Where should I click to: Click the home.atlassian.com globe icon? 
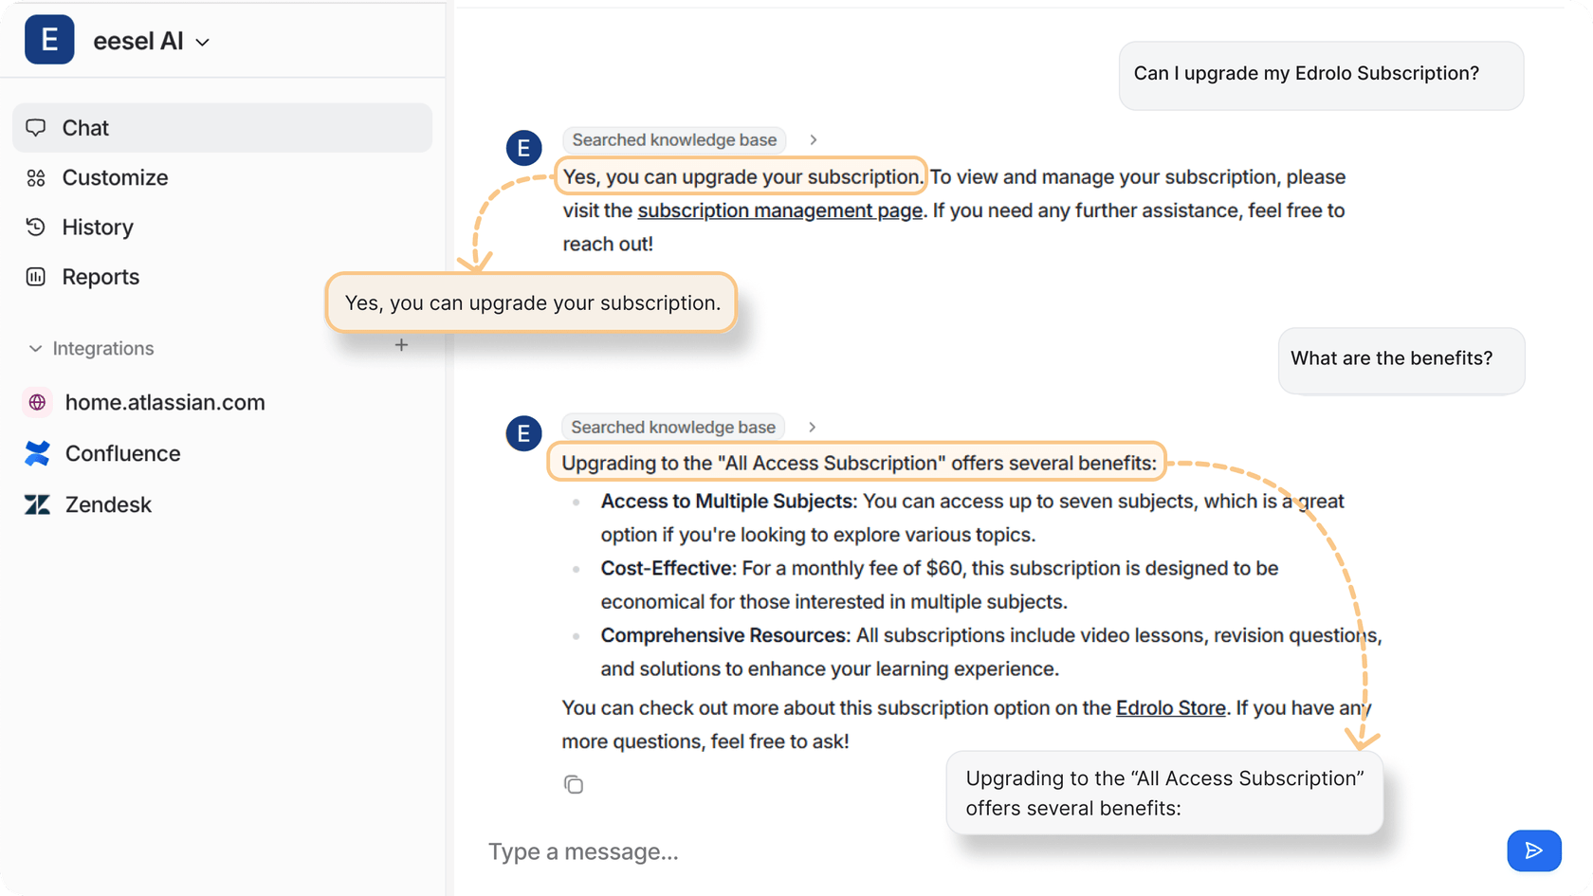click(37, 402)
